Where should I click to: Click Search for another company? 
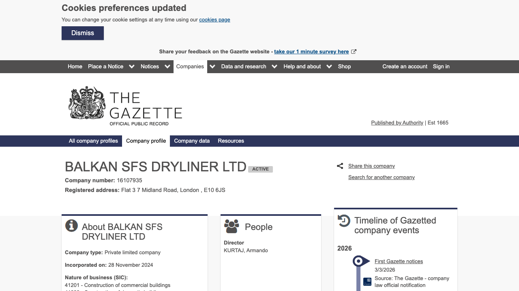tap(381, 177)
